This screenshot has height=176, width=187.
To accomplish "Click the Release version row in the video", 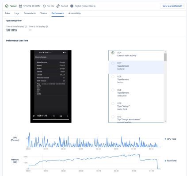I will point(51,78).
